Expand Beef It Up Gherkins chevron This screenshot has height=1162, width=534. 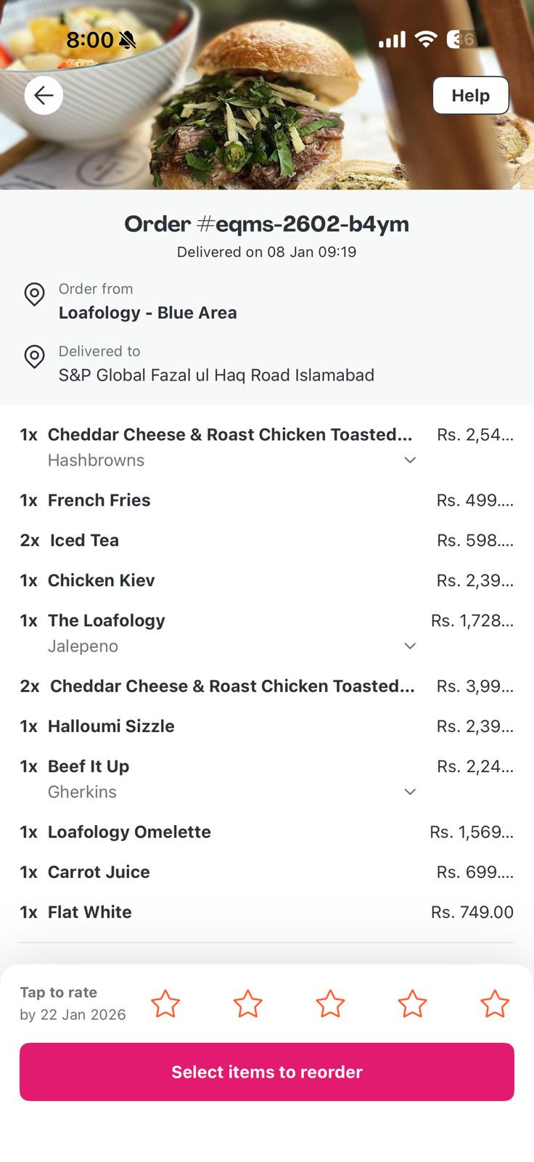410,792
